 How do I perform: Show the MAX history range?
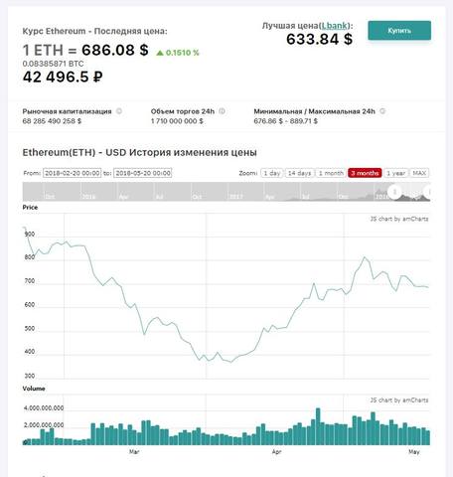point(419,173)
